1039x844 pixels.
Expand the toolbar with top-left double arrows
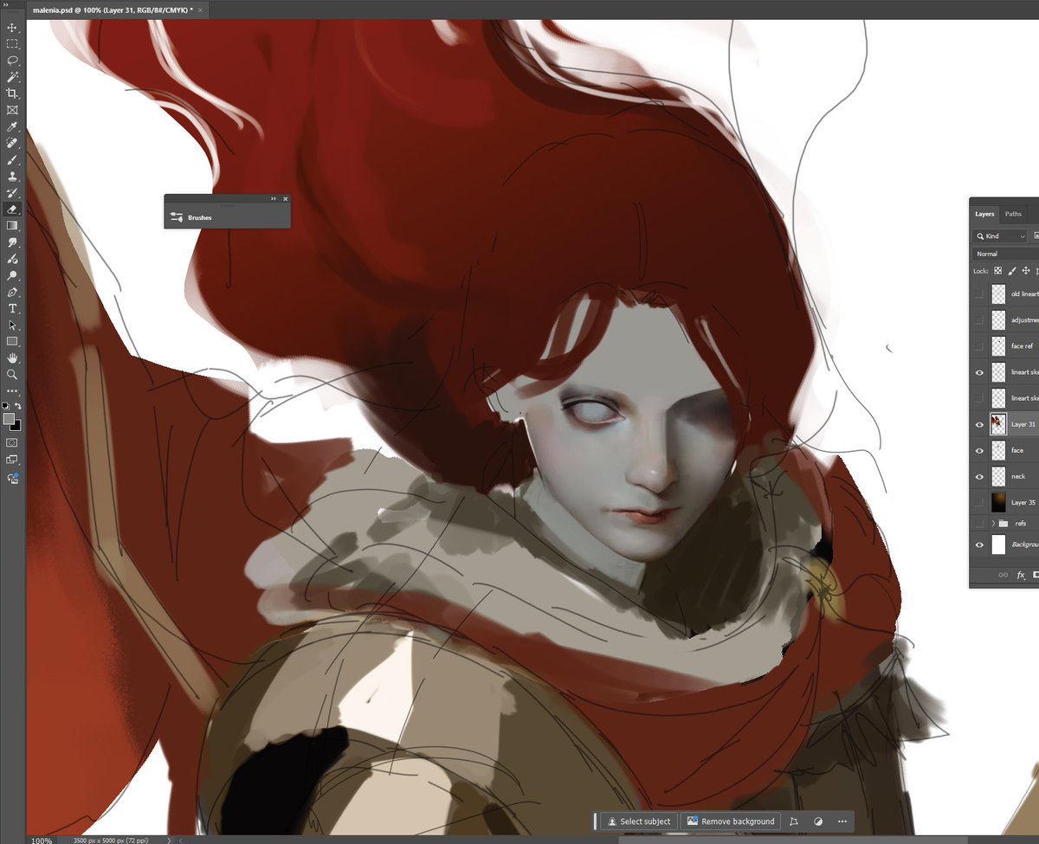tap(4, 5)
